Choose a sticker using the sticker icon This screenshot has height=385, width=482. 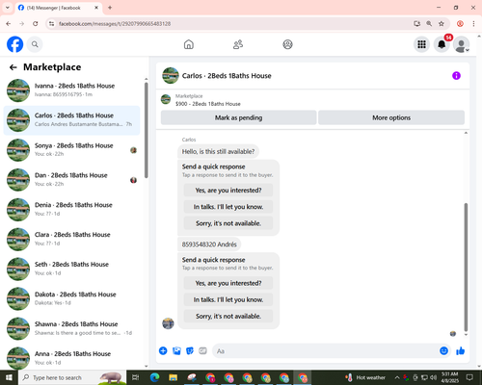(x=190, y=351)
